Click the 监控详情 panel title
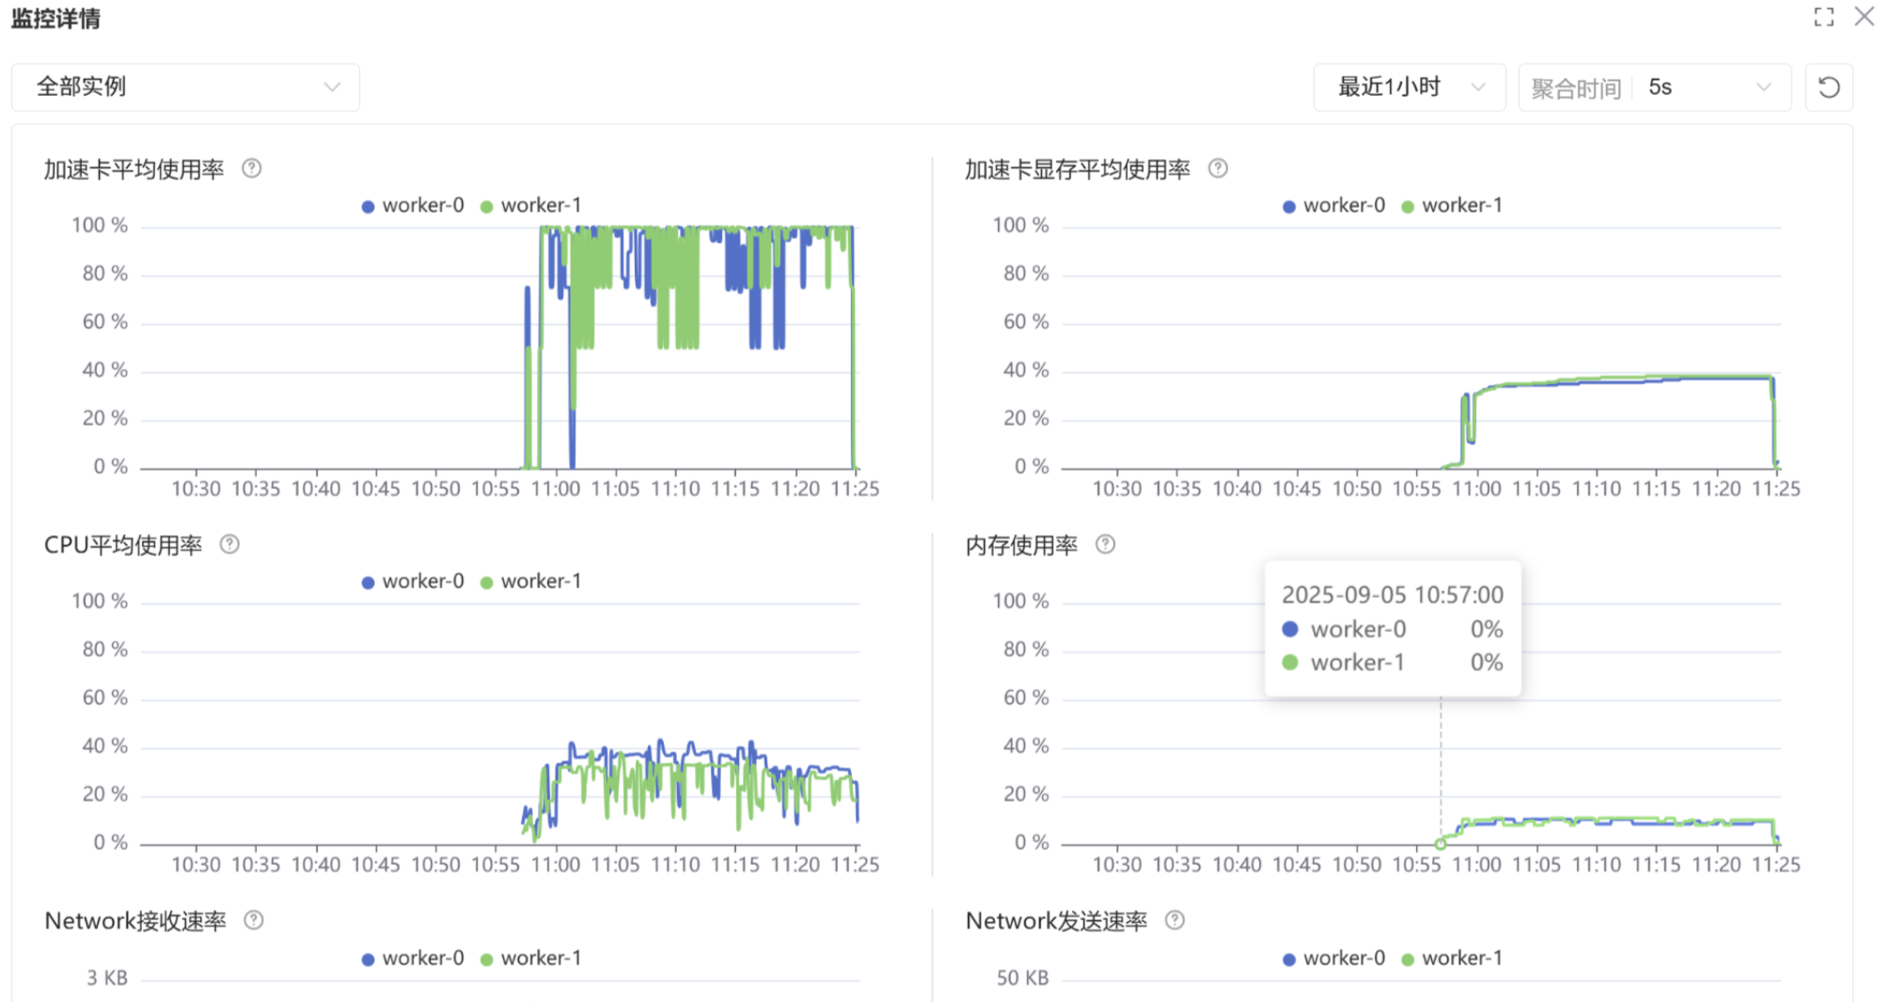The height and width of the screenshot is (1002, 1877). pyautogui.click(x=55, y=19)
